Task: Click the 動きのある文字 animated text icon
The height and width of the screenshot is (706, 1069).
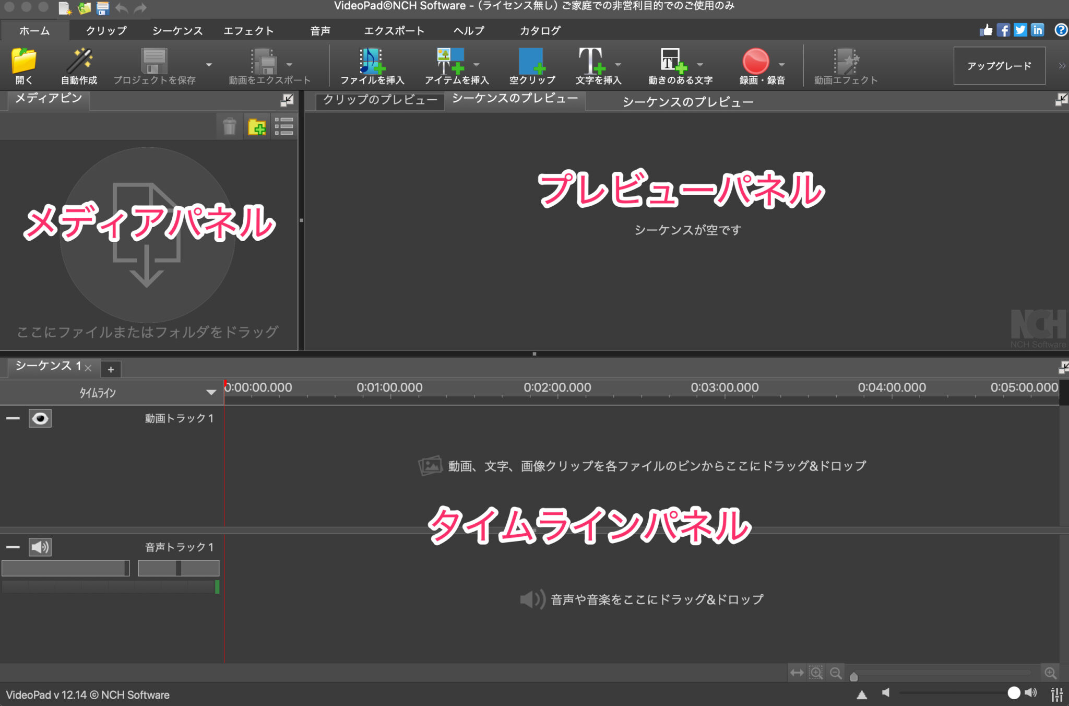Action: [x=672, y=63]
